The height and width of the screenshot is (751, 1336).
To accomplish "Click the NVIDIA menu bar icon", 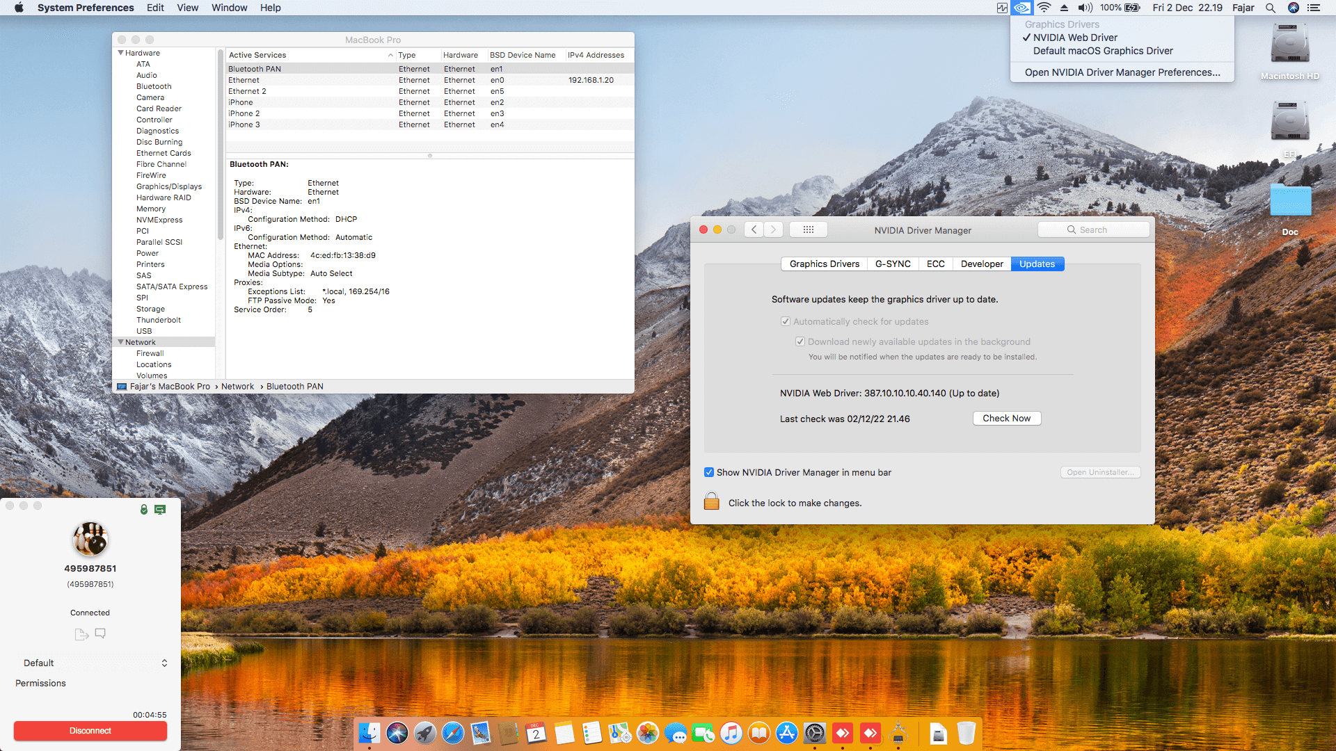I will click(x=1021, y=8).
